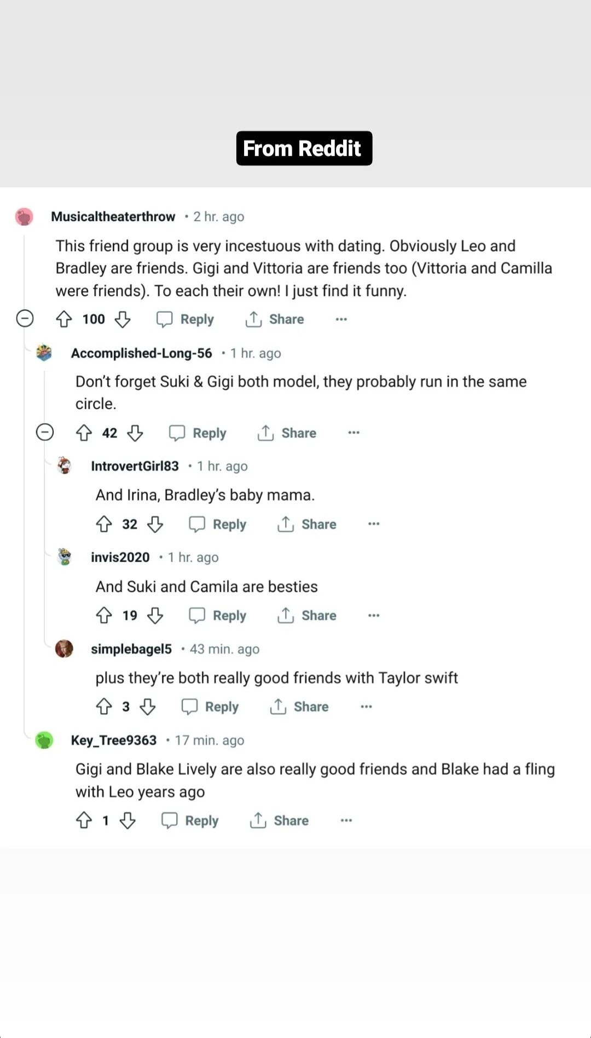The height and width of the screenshot is (1038, 591).
Task: Downvote IntrovertGirl83's comment
Action: 155,524
